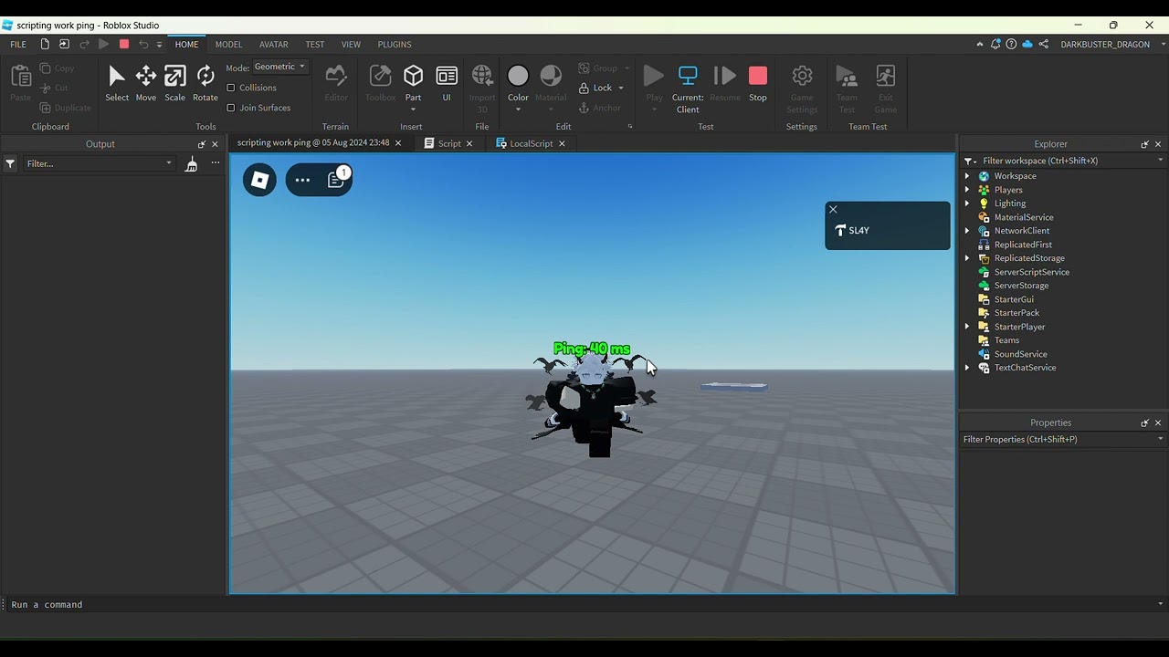Click the notifications bell icon
Viewport: 1169px width, 657px height.
(995, 44)
